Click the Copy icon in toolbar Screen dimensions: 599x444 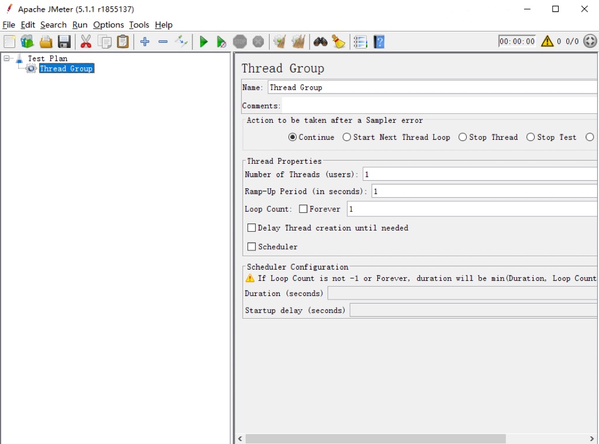104,42
